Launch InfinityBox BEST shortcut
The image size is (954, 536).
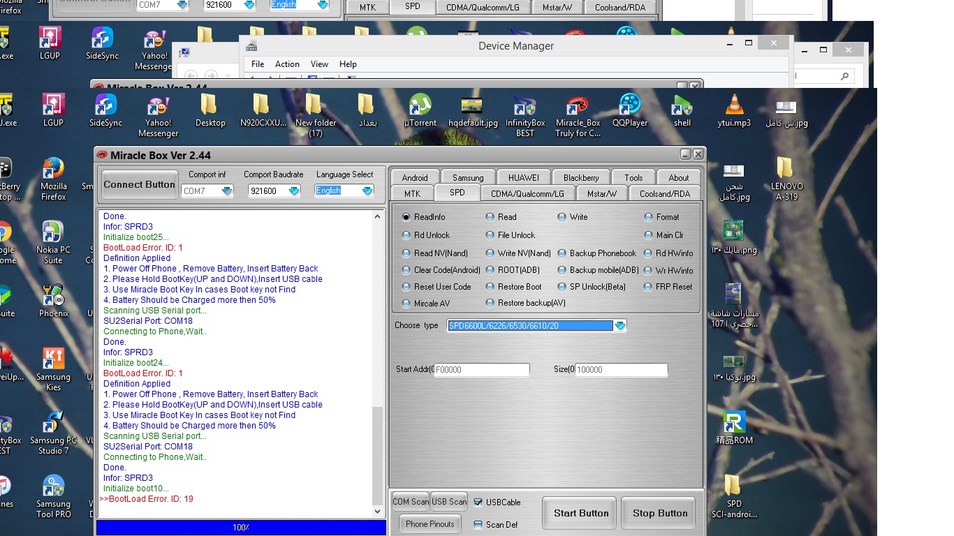tap(525, 116)
